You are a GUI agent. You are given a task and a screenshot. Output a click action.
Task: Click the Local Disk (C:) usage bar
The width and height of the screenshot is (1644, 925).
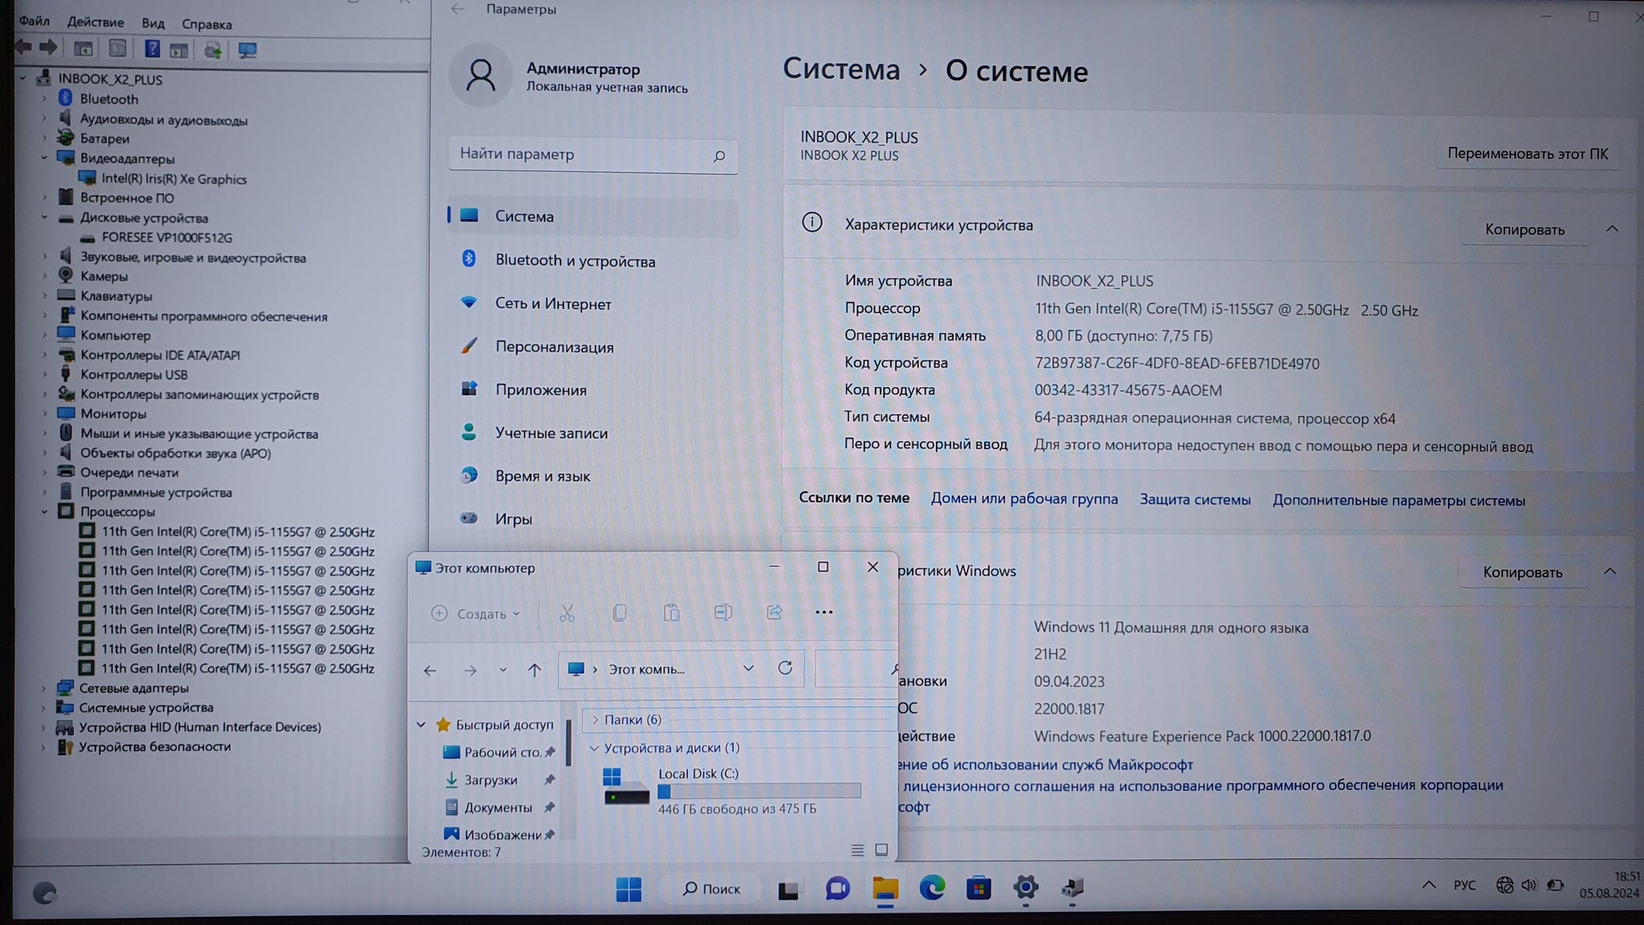pos(759,791)
